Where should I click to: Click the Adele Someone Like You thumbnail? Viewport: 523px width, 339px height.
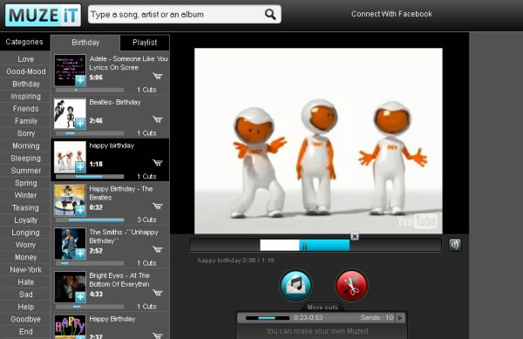point(70,70)
